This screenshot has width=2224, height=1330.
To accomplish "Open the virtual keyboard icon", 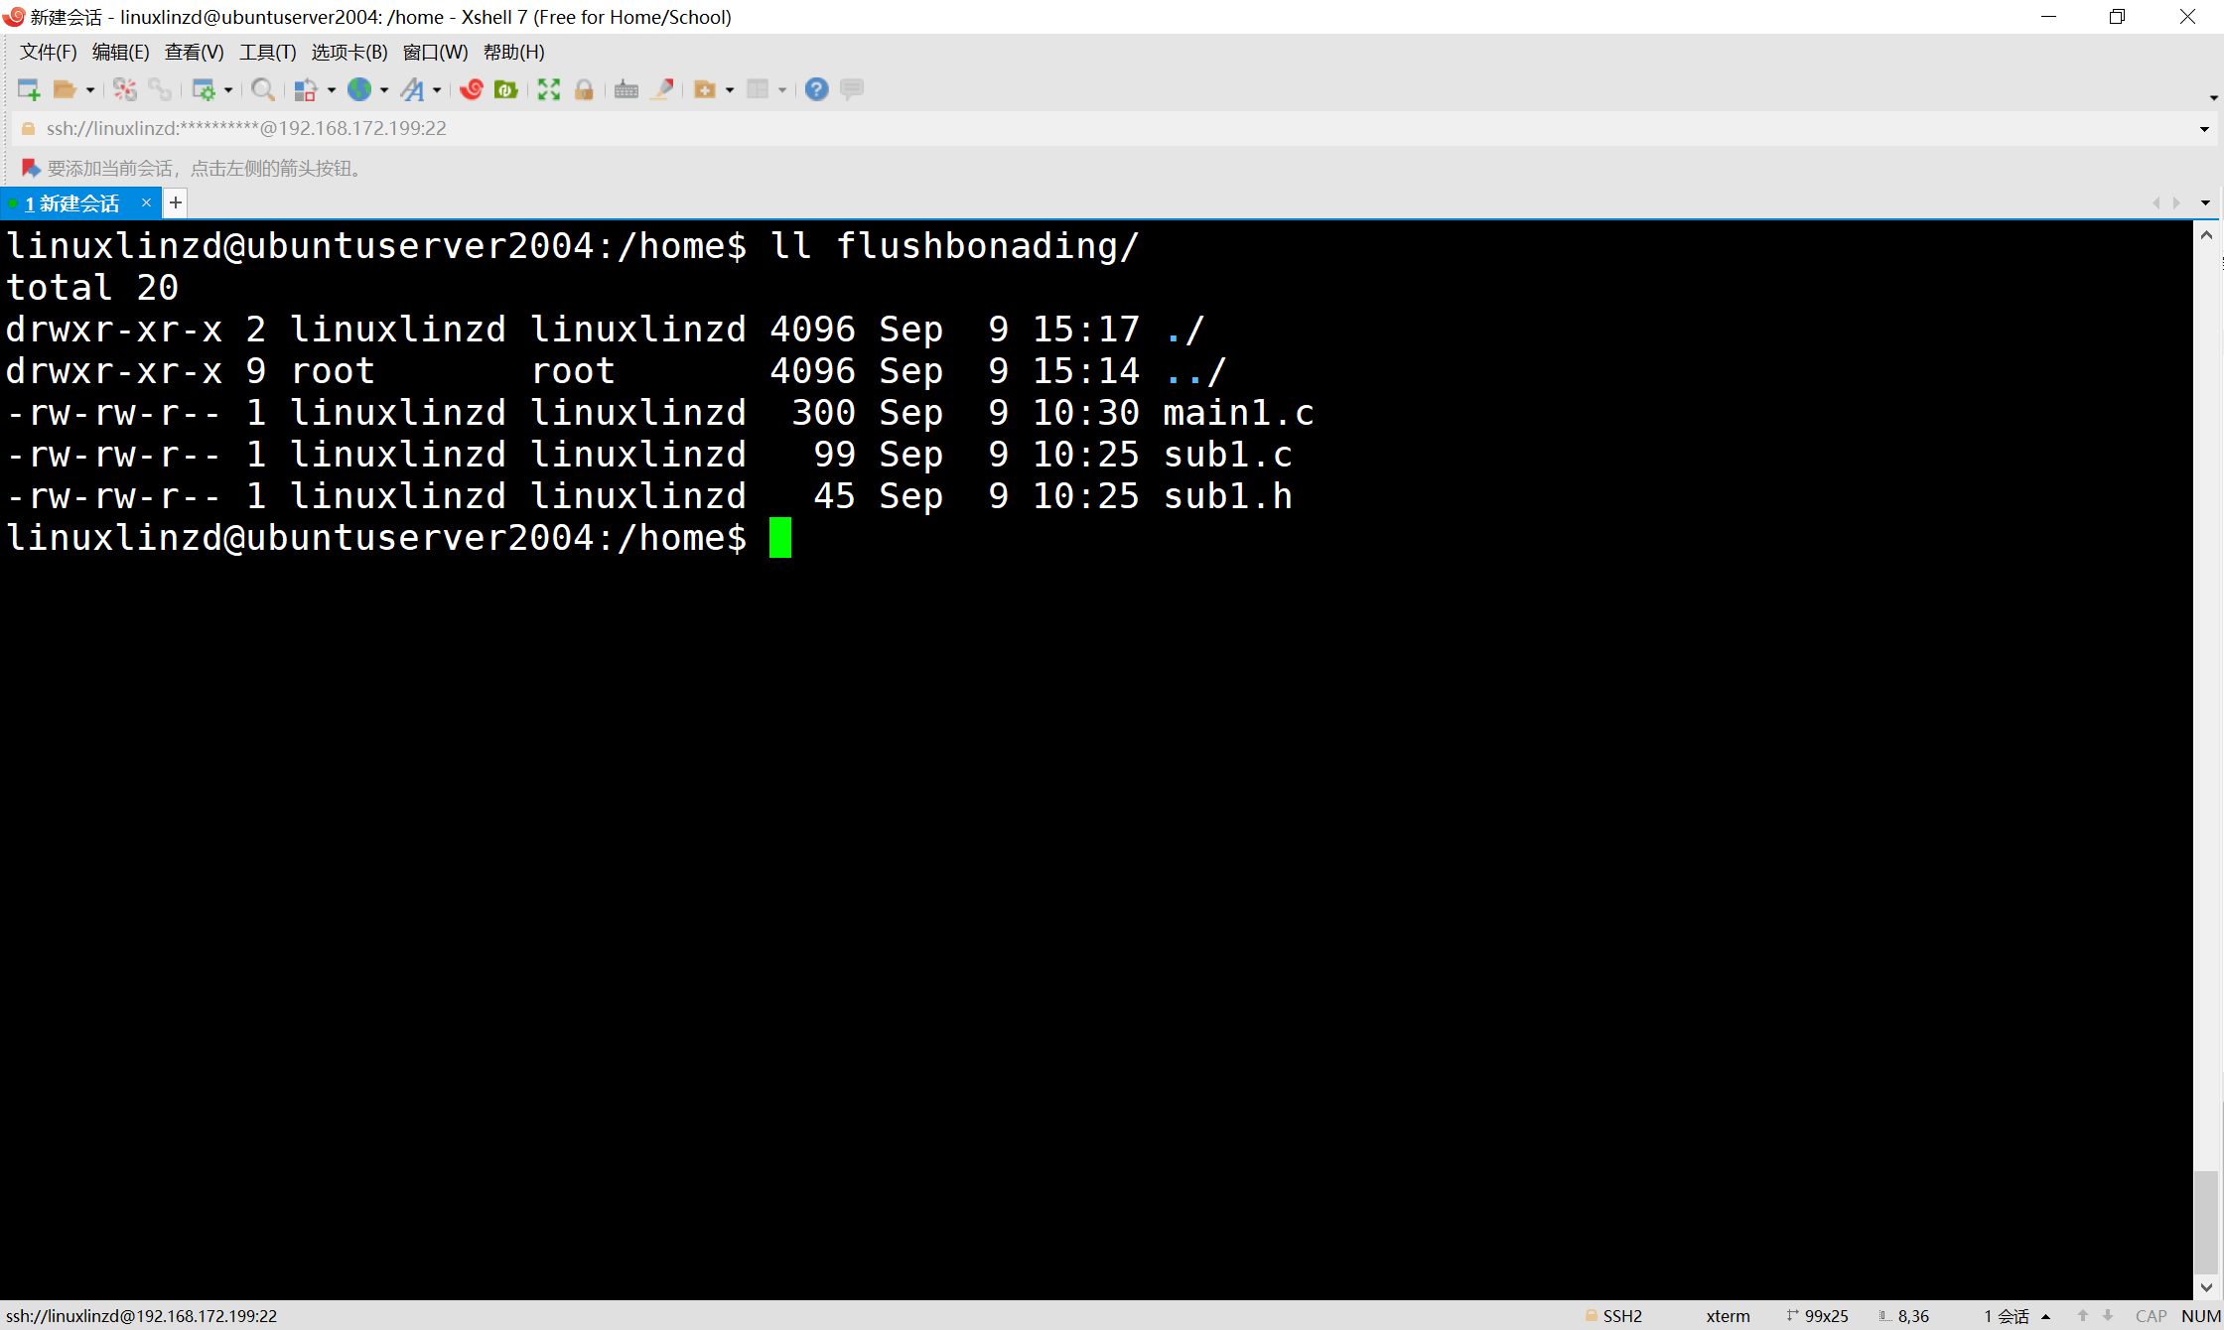I will 626,89.
